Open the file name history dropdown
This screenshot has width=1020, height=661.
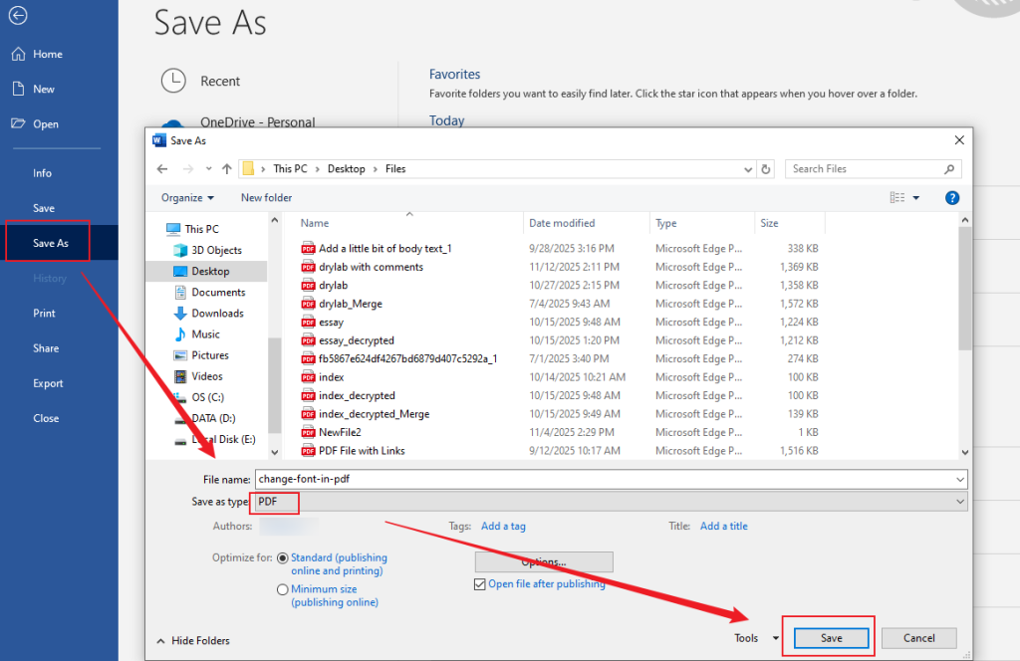[958, 479]
